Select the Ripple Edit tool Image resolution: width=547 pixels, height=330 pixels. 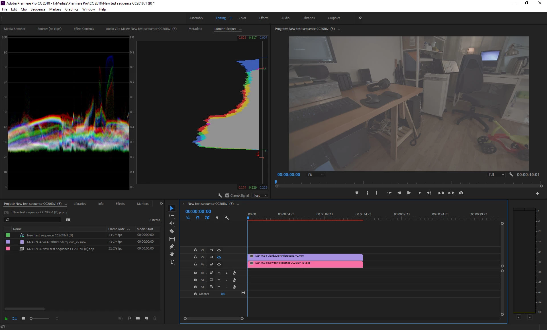pyautogui.click(x=172, y=223)
